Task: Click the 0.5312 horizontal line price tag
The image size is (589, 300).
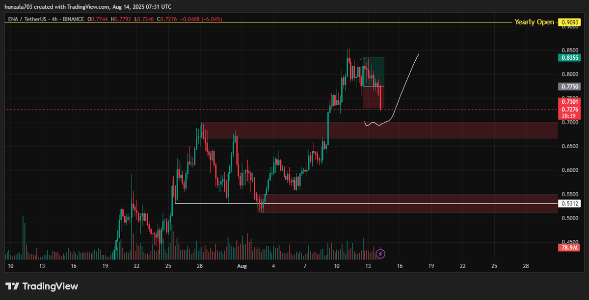Action: click(569, 203)
